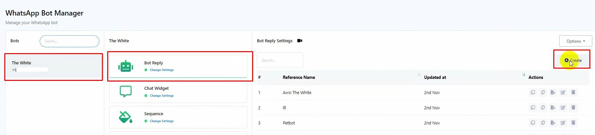Open the Options dropdown
Screen dimensions: 595x135
click(575, 41)
